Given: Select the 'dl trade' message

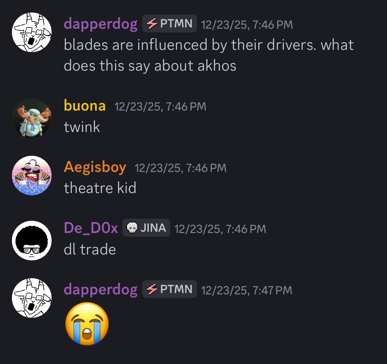Looking at the screenshot, I should click(90, 249).
